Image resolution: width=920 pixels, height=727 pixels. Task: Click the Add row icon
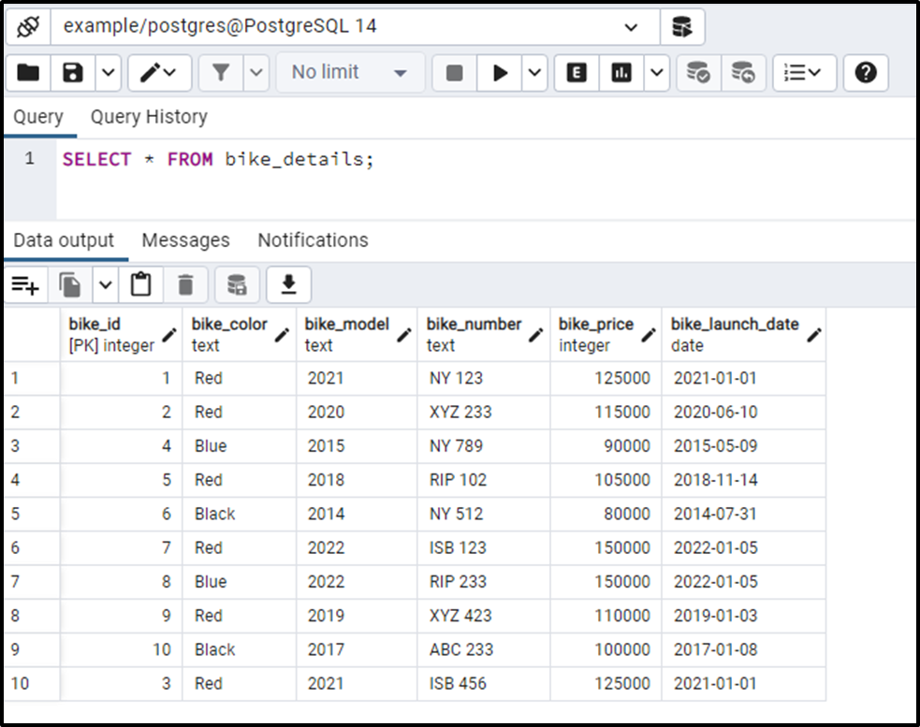click(25, 285)
